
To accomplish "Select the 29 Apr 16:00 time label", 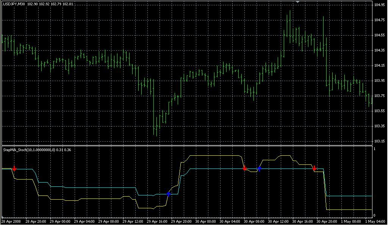I will pyautogui.click(x=156, y=221).
